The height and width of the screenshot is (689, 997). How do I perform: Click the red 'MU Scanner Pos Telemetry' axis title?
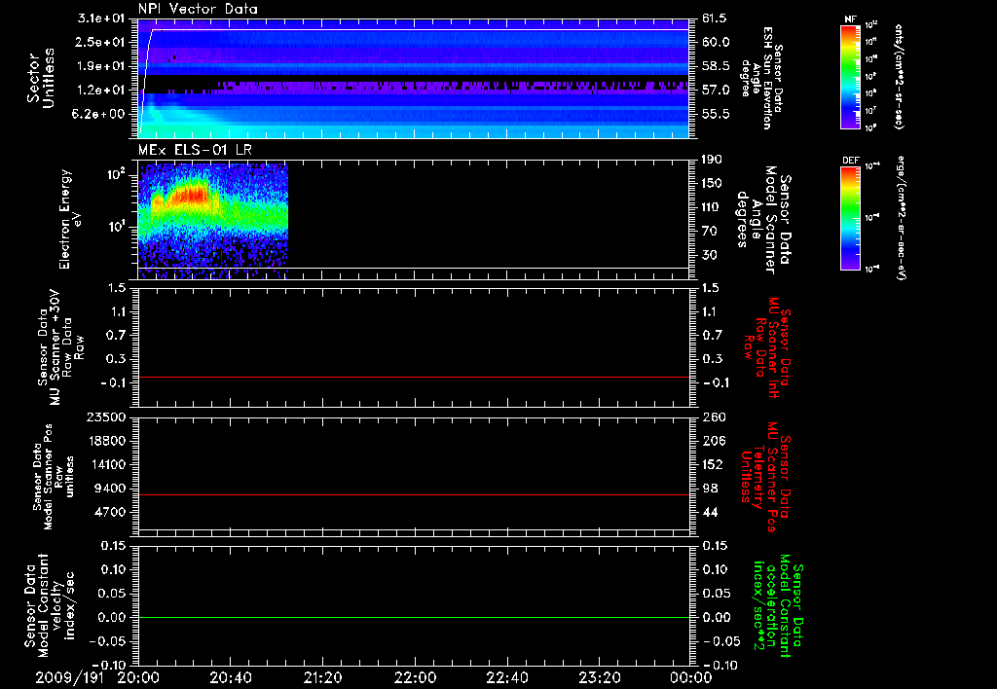click(x=765, y=477)
